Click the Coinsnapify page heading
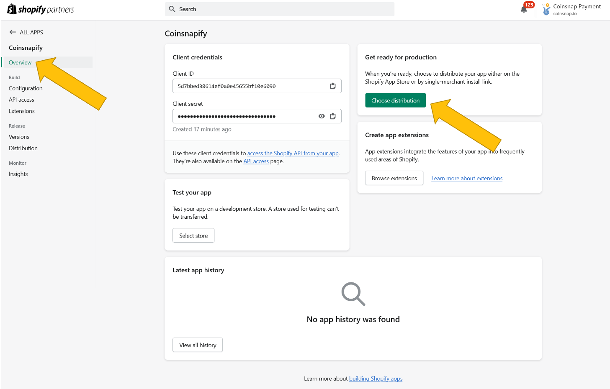Image resolution: width=610 pixels, height=389 pixels. [x=186, y=33]
